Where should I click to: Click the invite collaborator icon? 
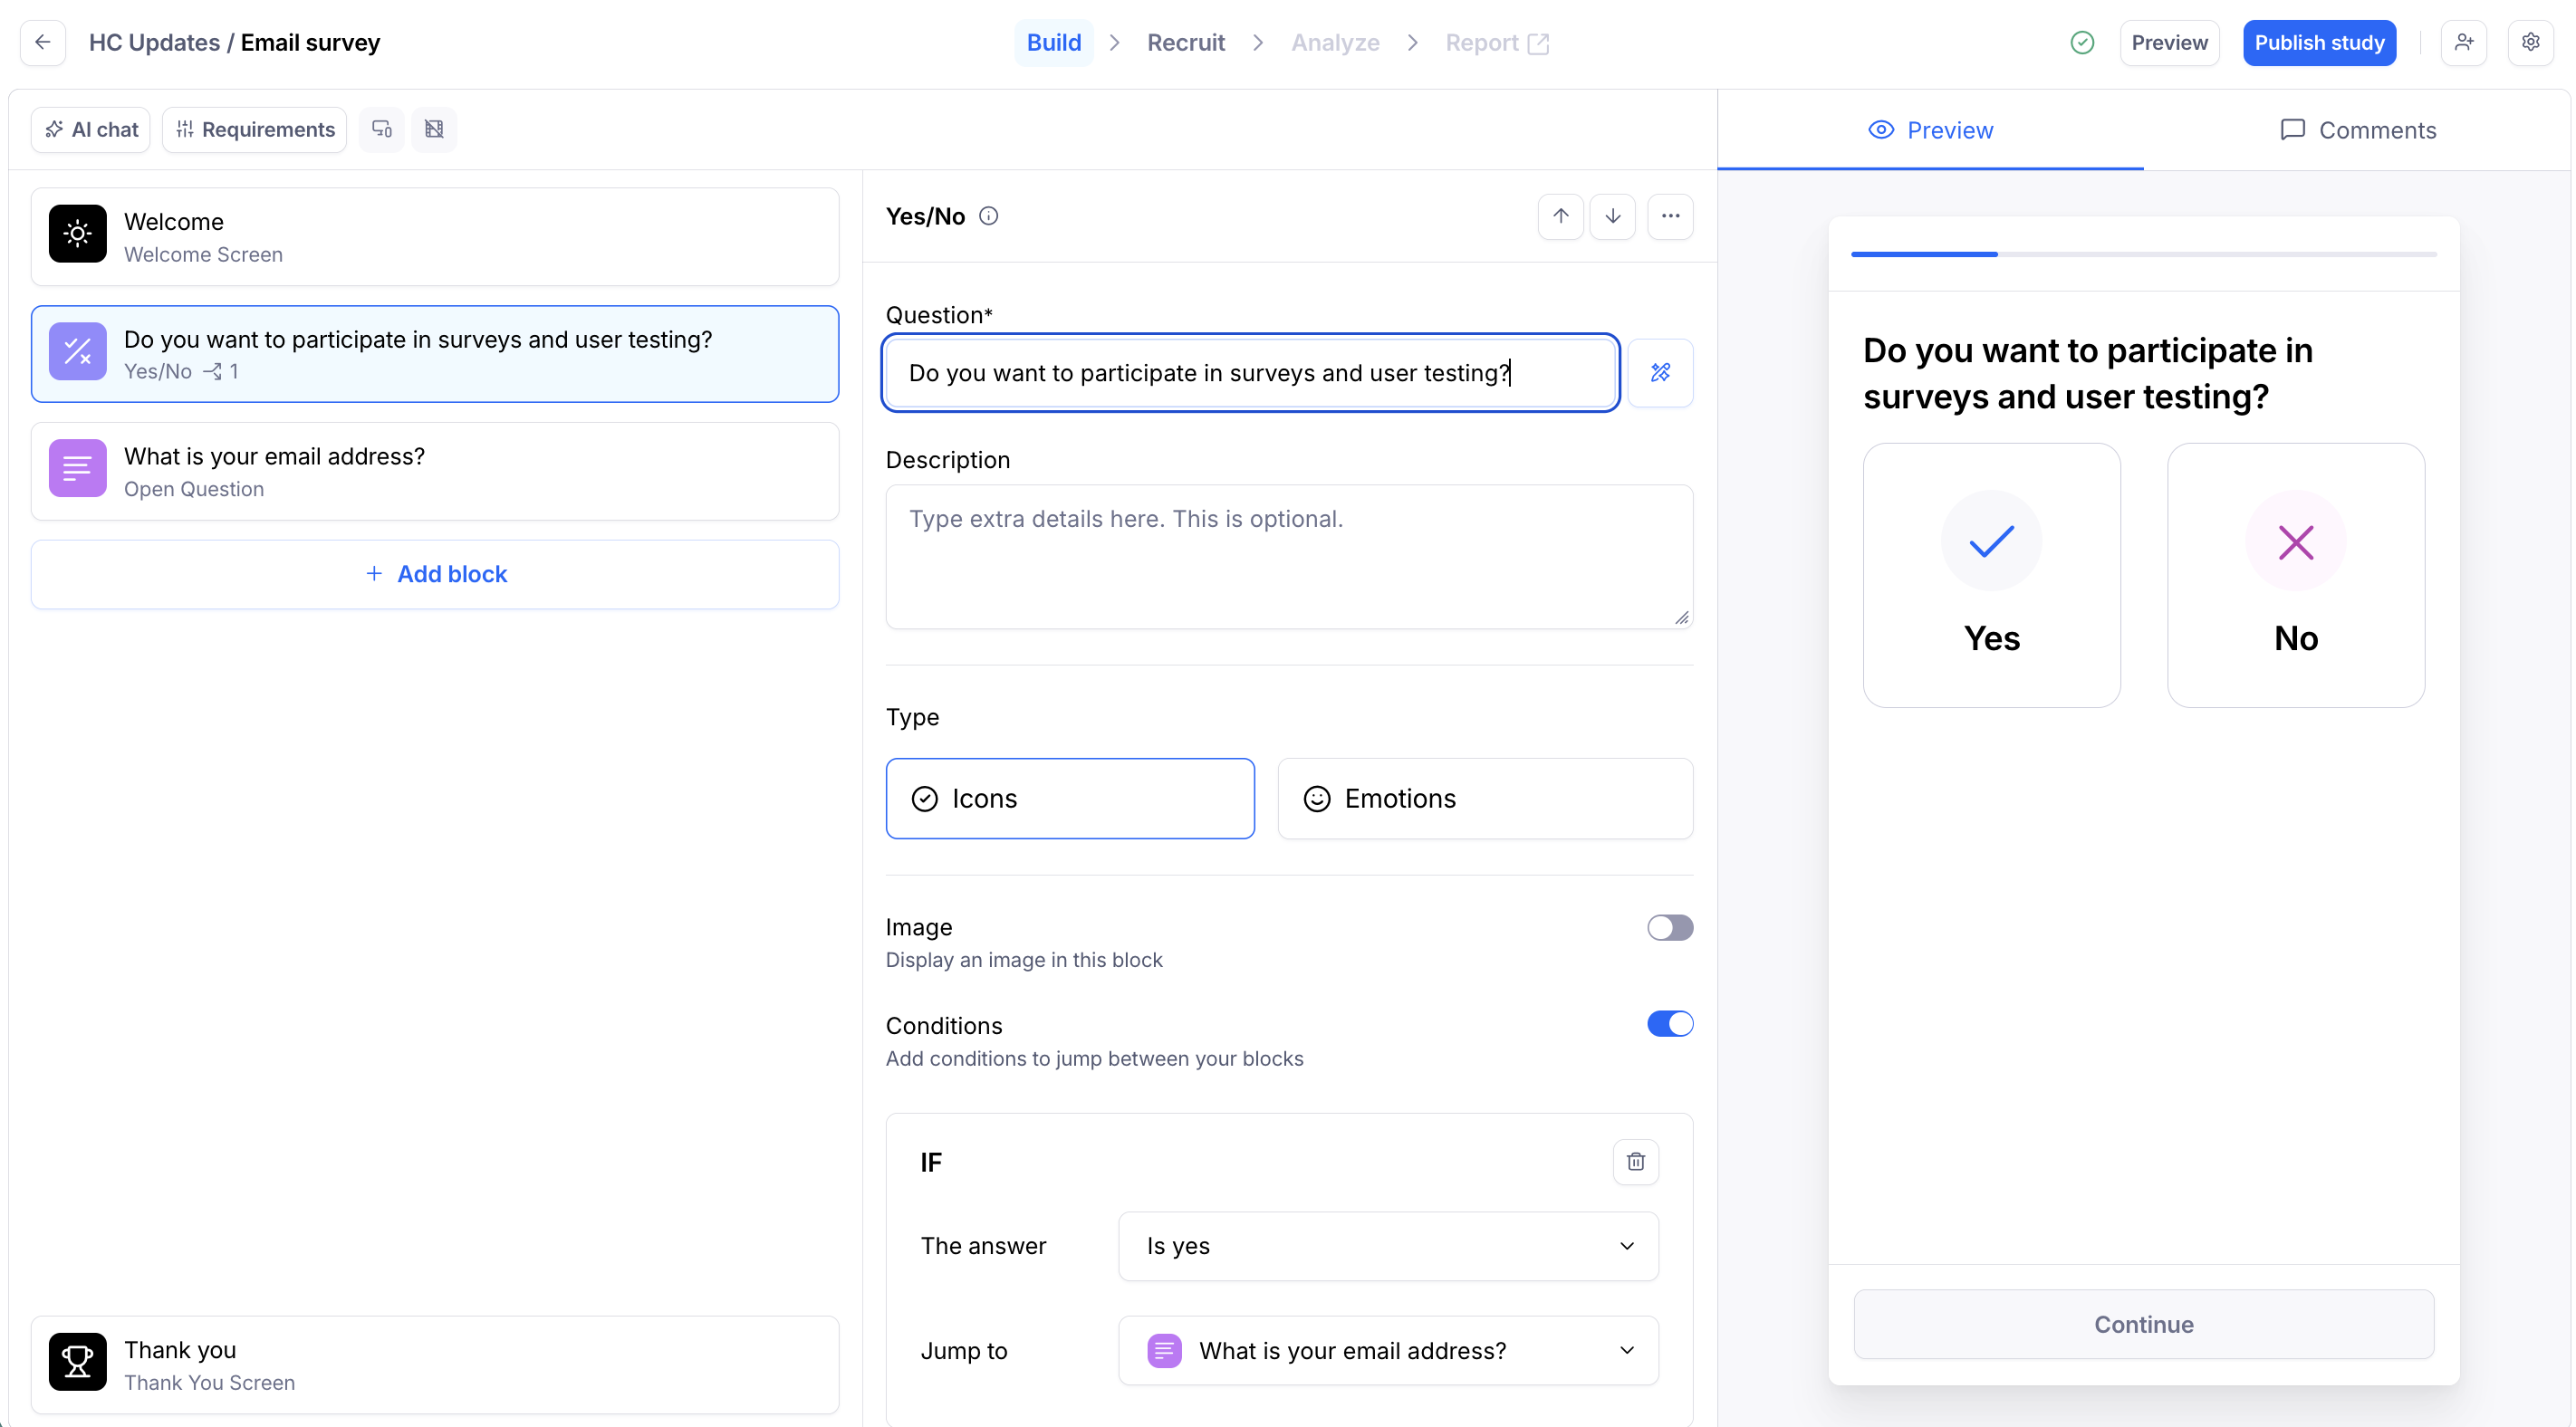2463,42
